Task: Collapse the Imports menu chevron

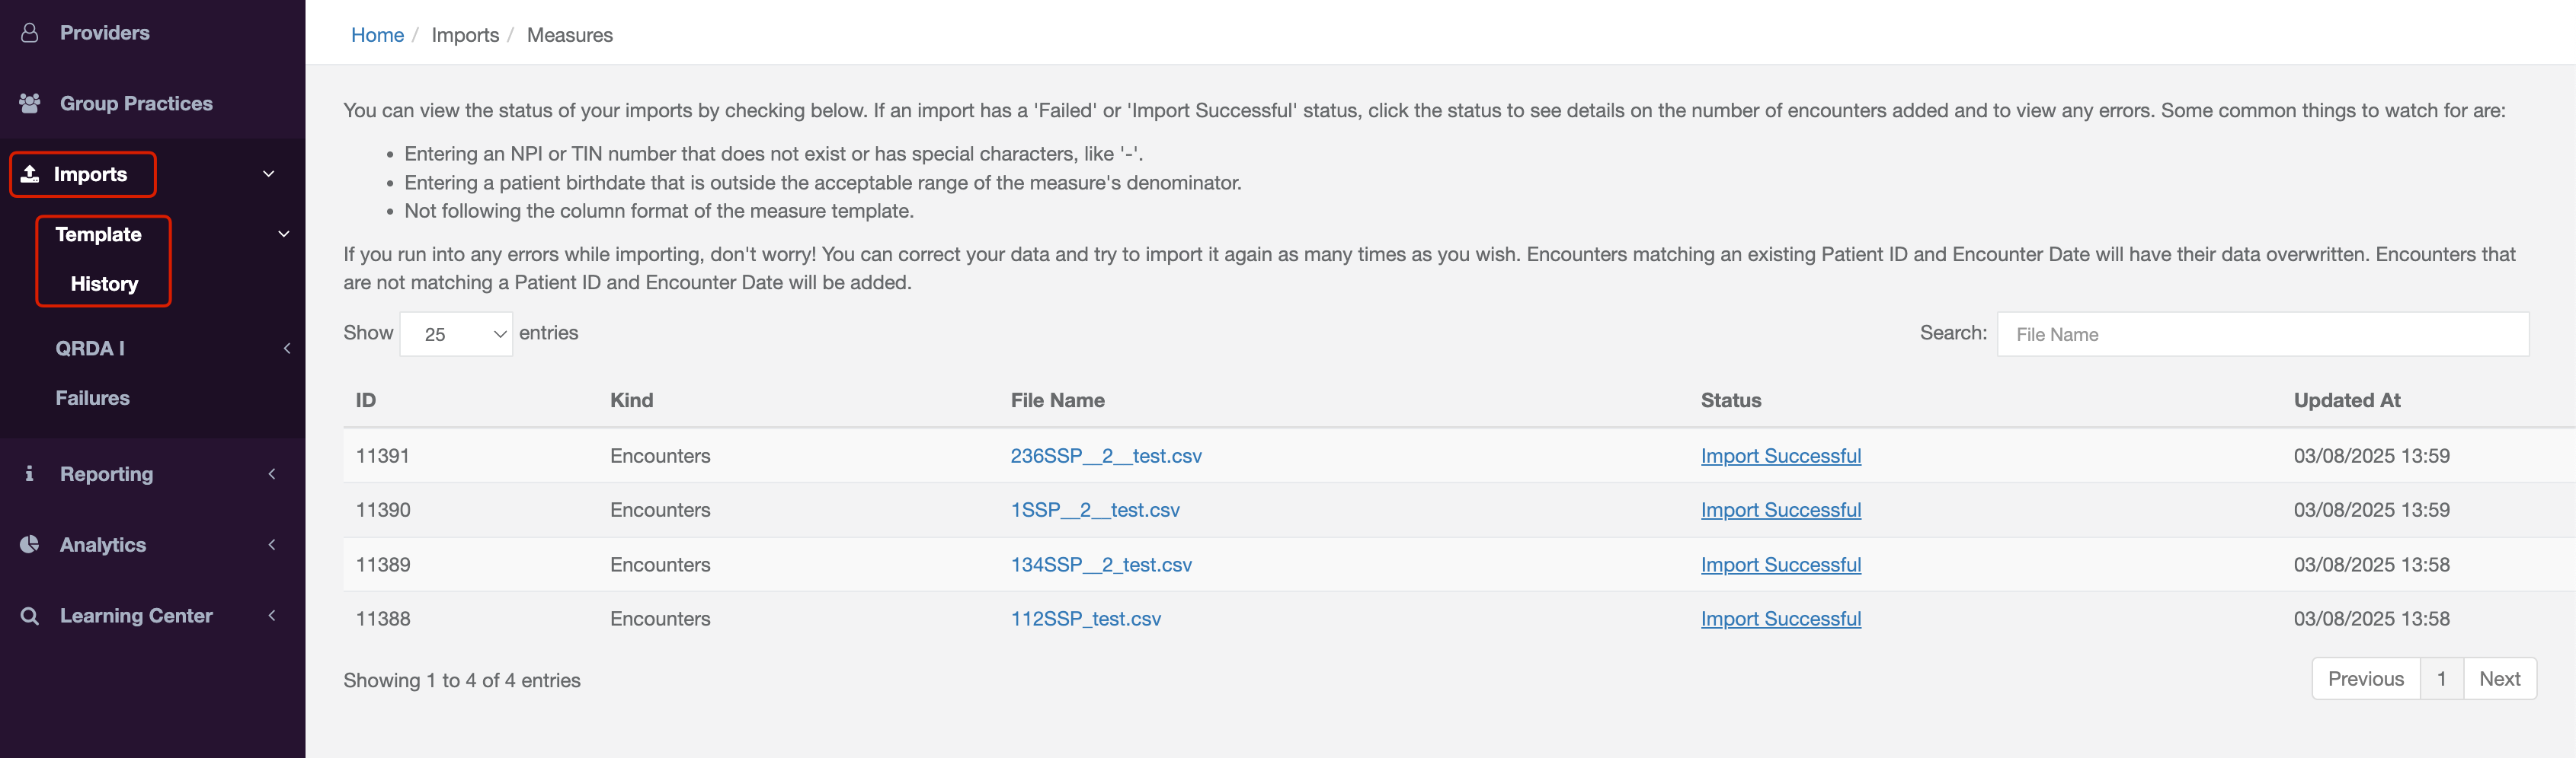Action: (269, 174)
